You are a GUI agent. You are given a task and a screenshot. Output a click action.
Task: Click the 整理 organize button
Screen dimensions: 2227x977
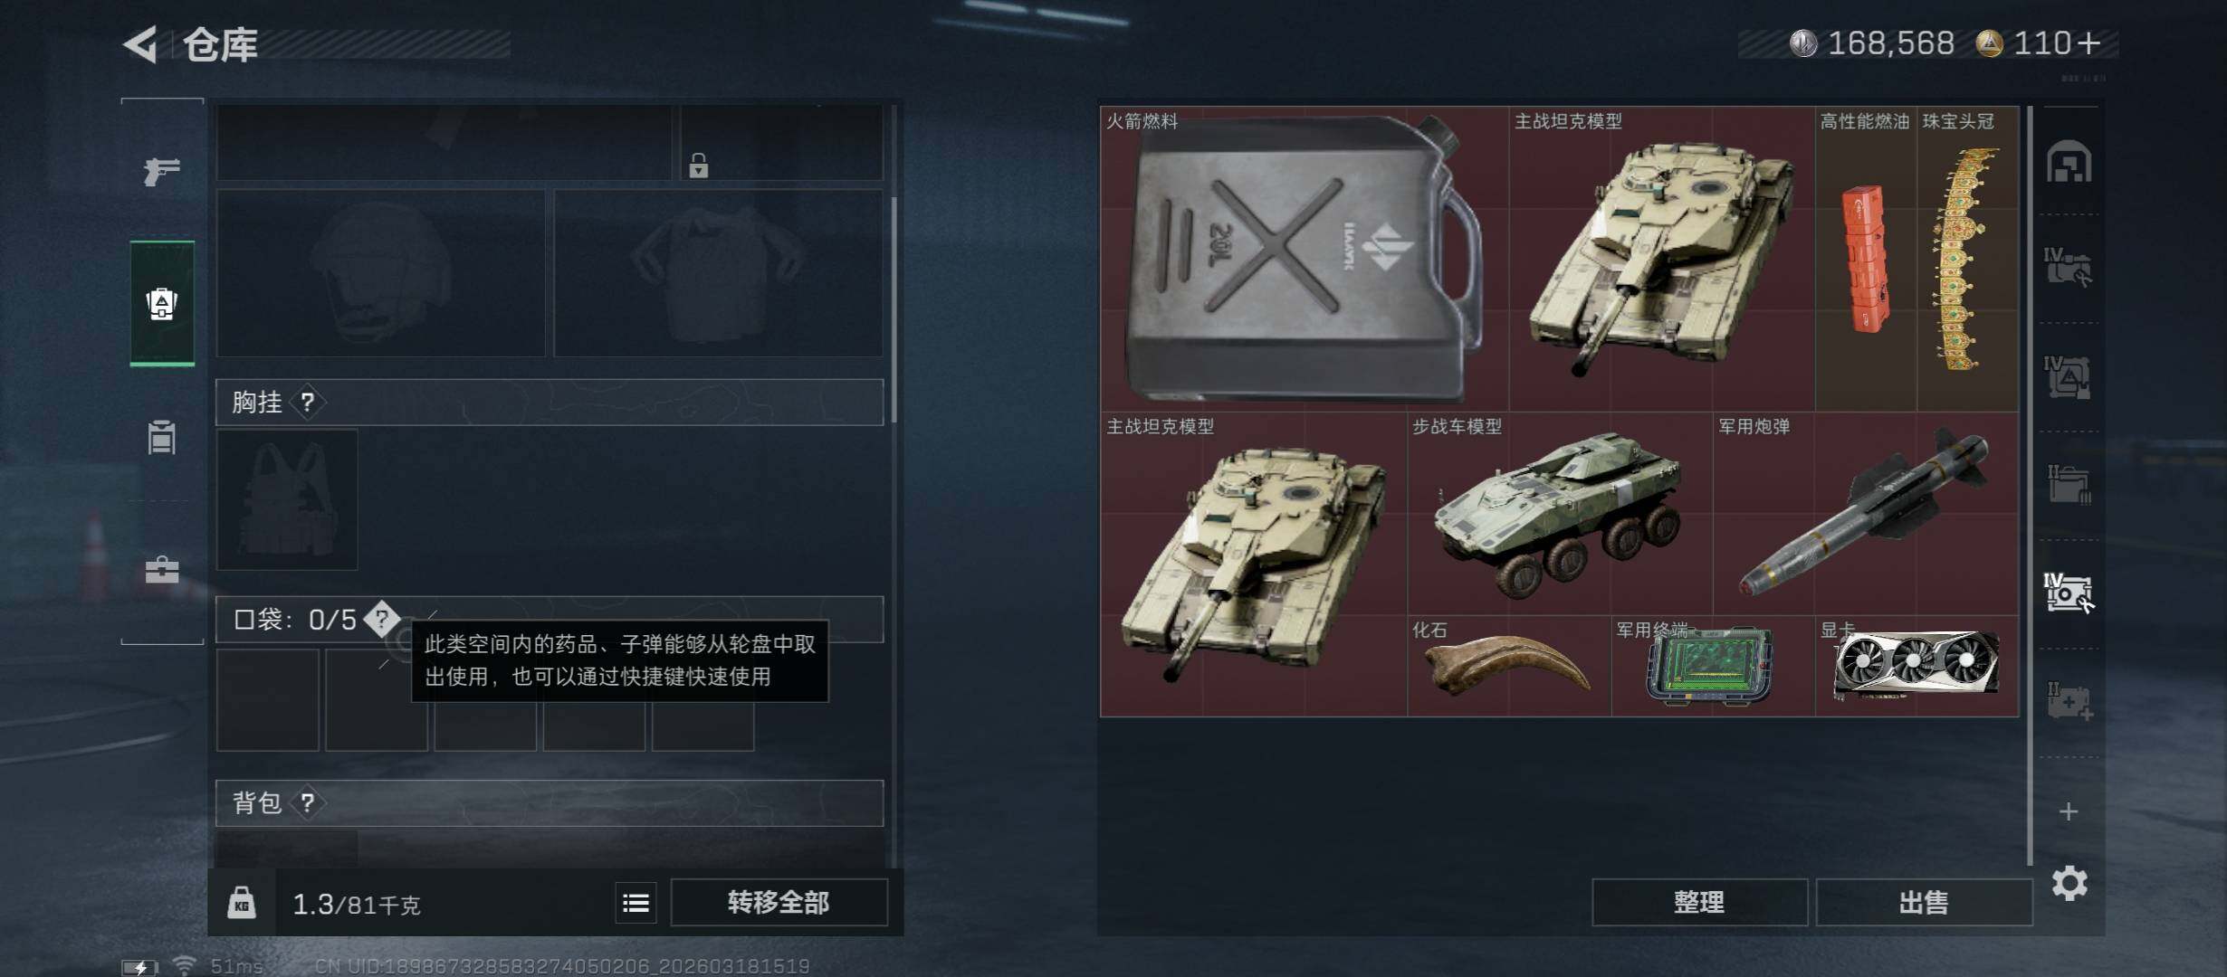point(1699,903)
